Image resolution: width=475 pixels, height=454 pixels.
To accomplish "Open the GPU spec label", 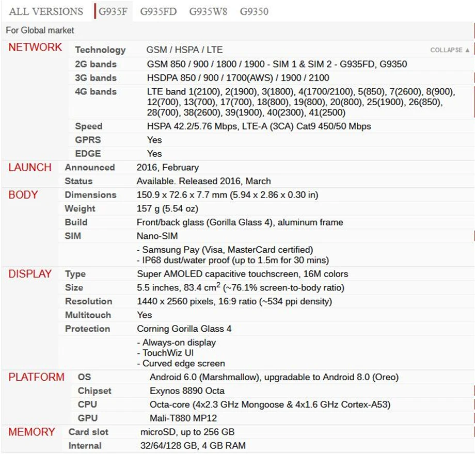I will pos(88,418).
